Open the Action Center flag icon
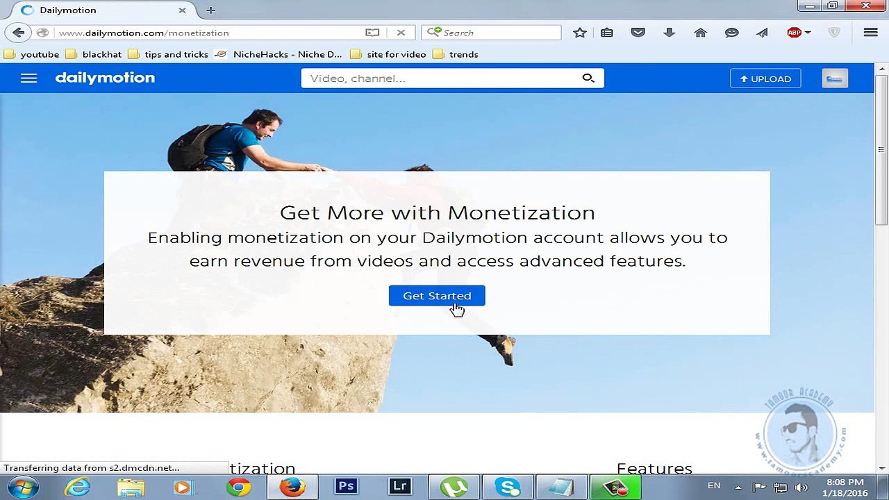This screenshot has height=500, width=889. (x=758, y=487)
